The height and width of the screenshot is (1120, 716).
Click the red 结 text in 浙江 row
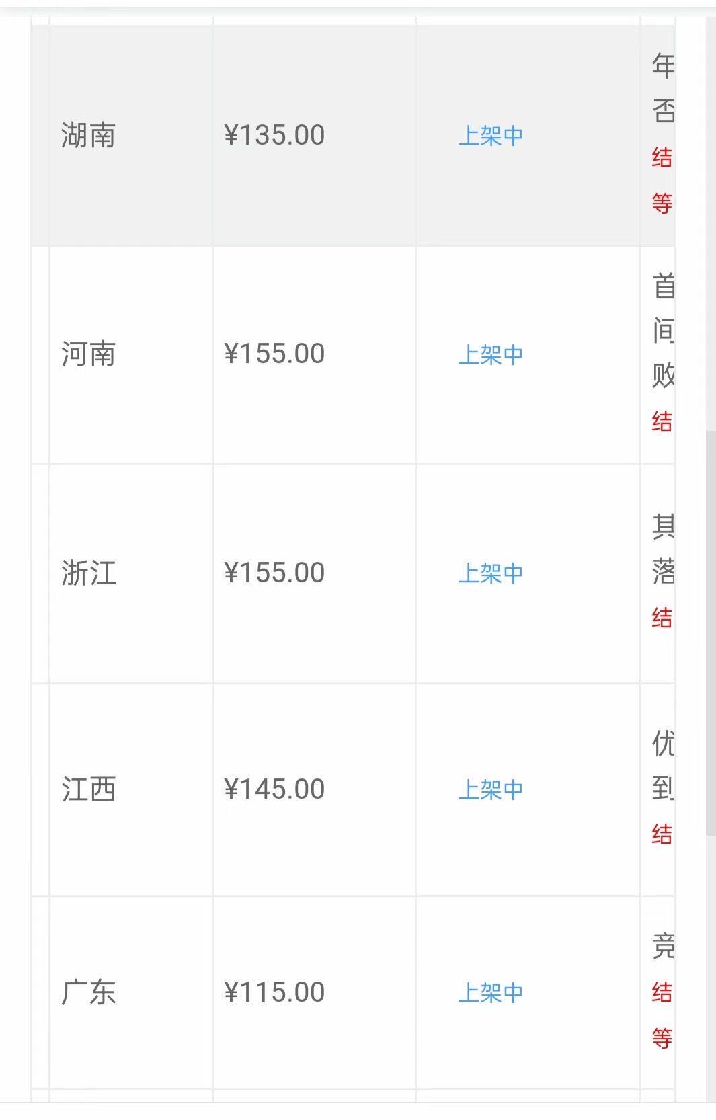click(x=662, y=618)
